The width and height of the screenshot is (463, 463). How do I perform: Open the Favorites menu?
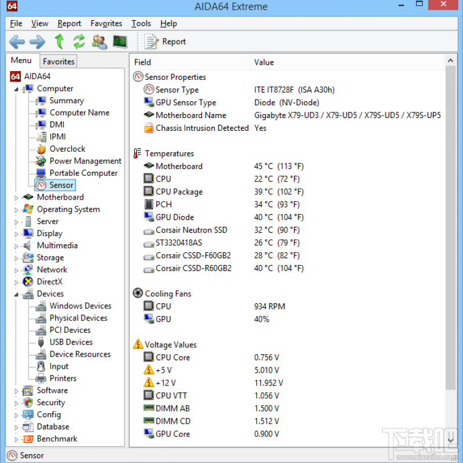pos(106,23)
